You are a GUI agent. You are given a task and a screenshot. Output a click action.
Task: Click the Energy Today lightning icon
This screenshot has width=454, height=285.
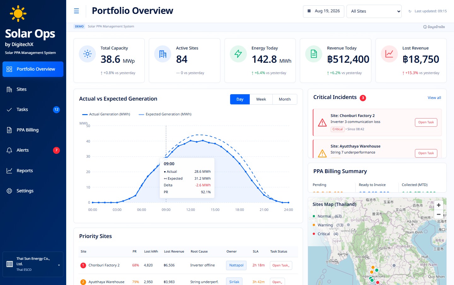[238, 54]
